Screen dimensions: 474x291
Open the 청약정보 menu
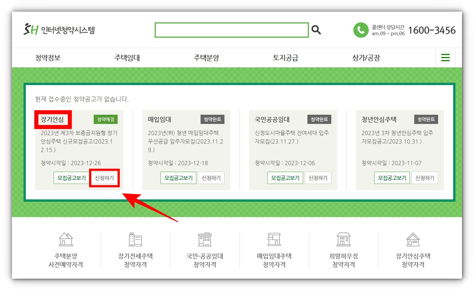tap(48, 57)
